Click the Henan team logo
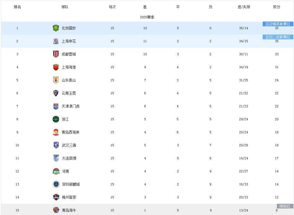Screen dimensions: 294x215 (x=56, y=171)
